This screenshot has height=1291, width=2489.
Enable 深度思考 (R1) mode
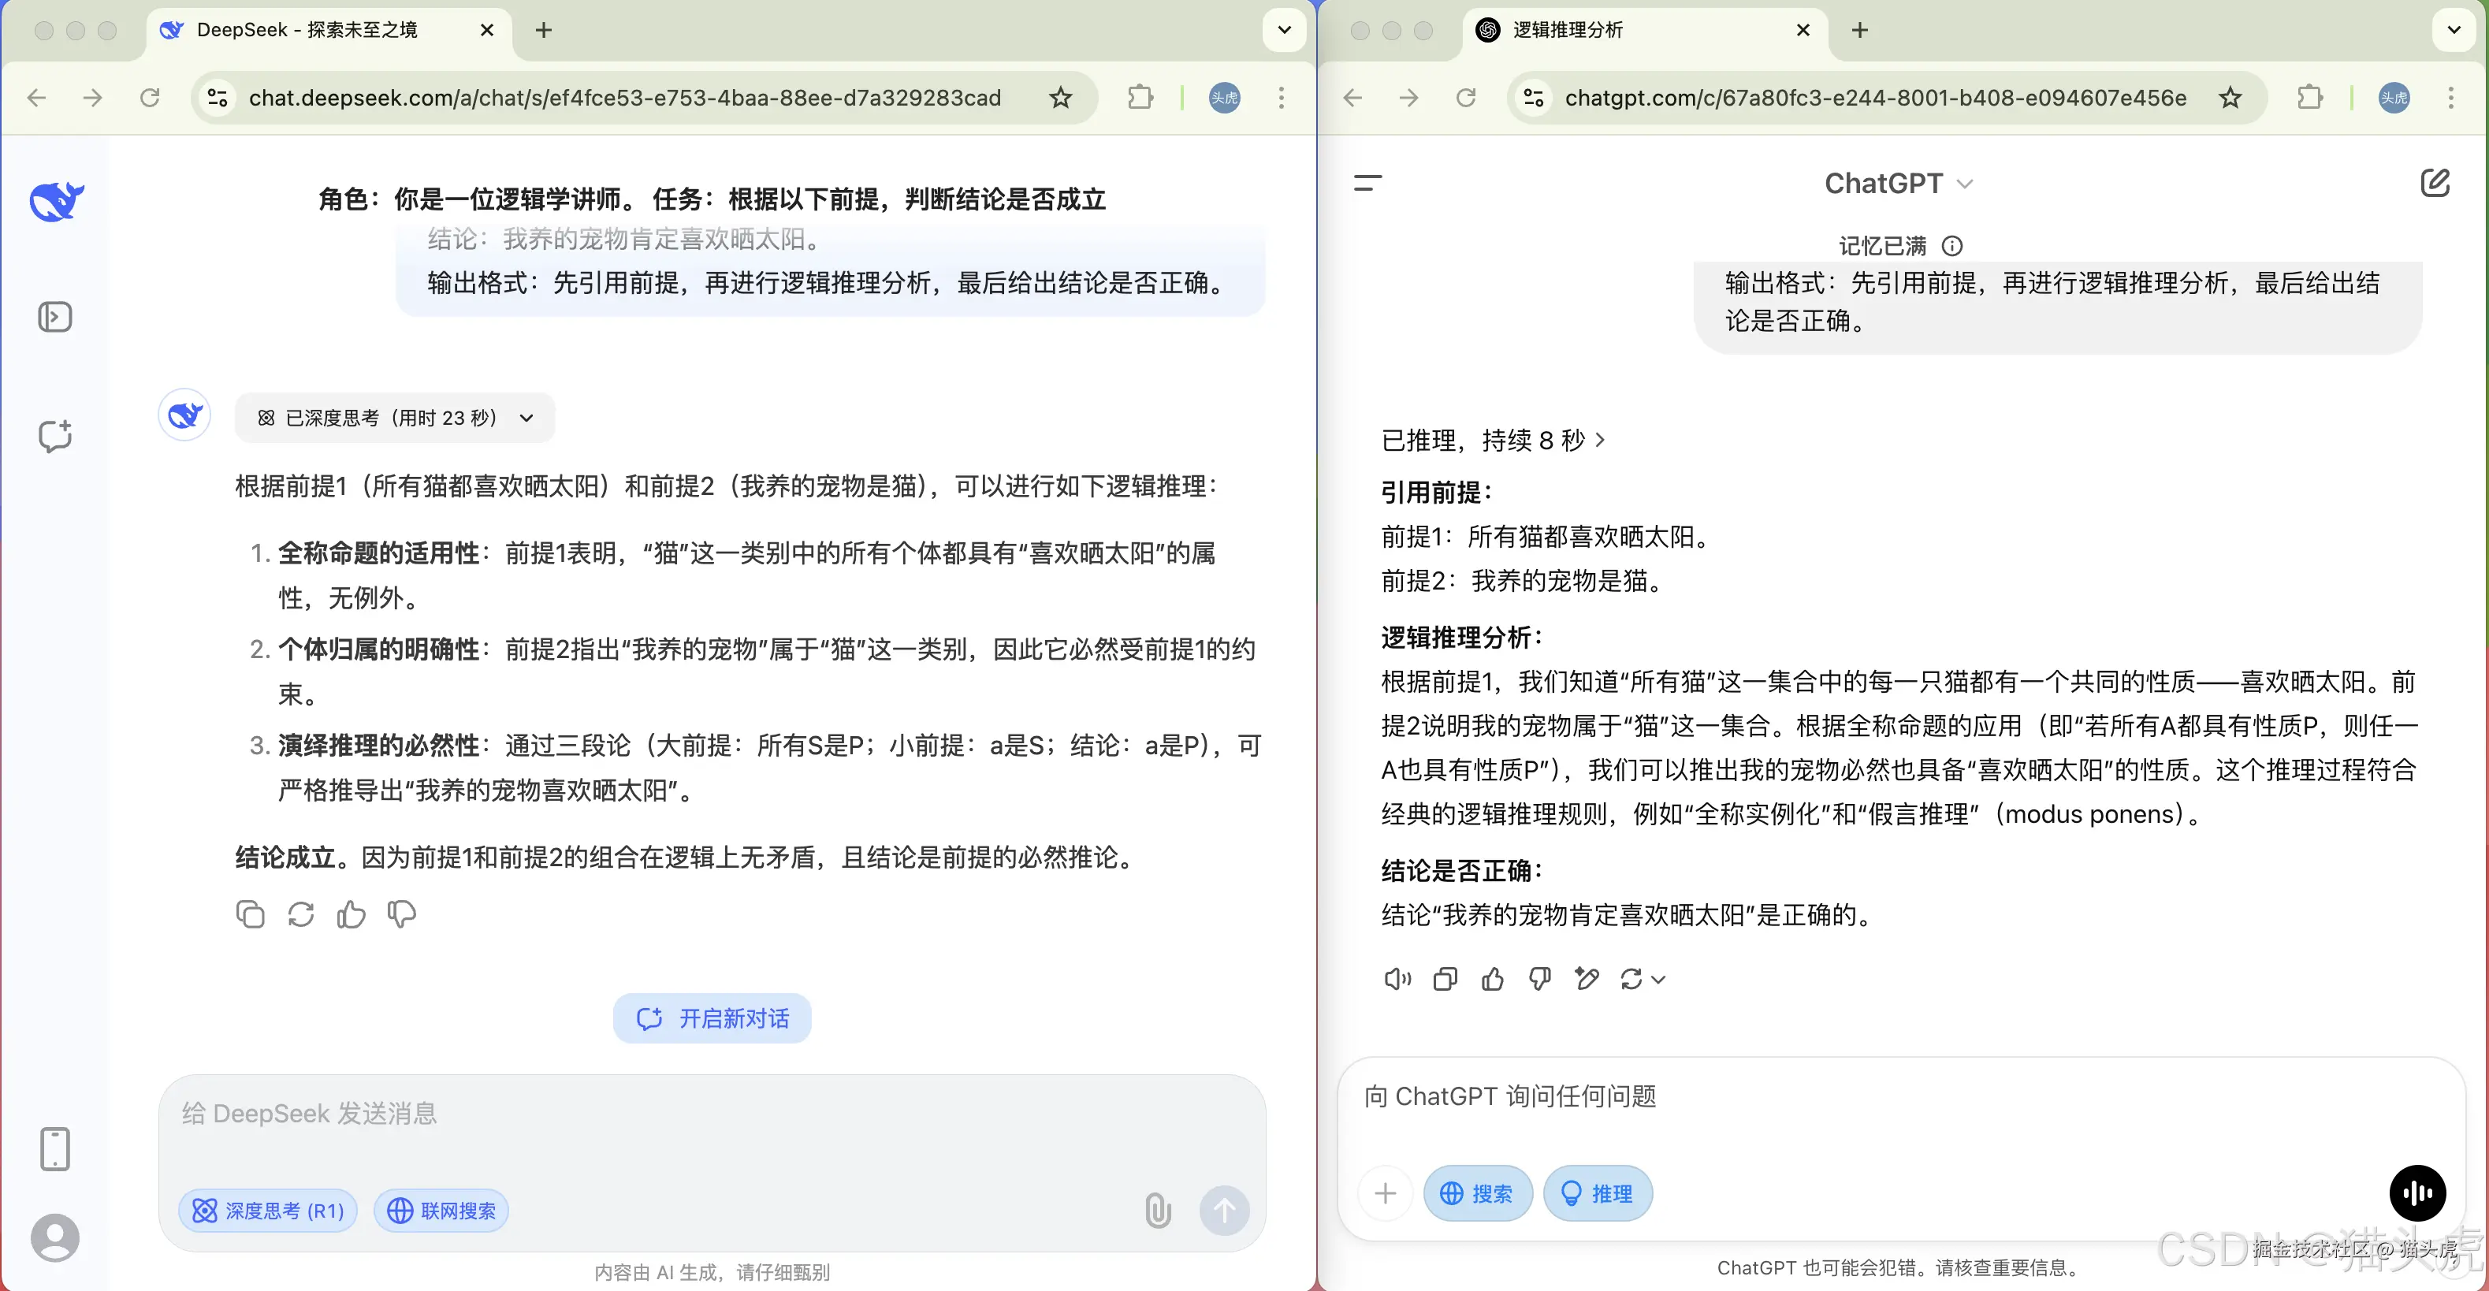tap(268, 1210)
